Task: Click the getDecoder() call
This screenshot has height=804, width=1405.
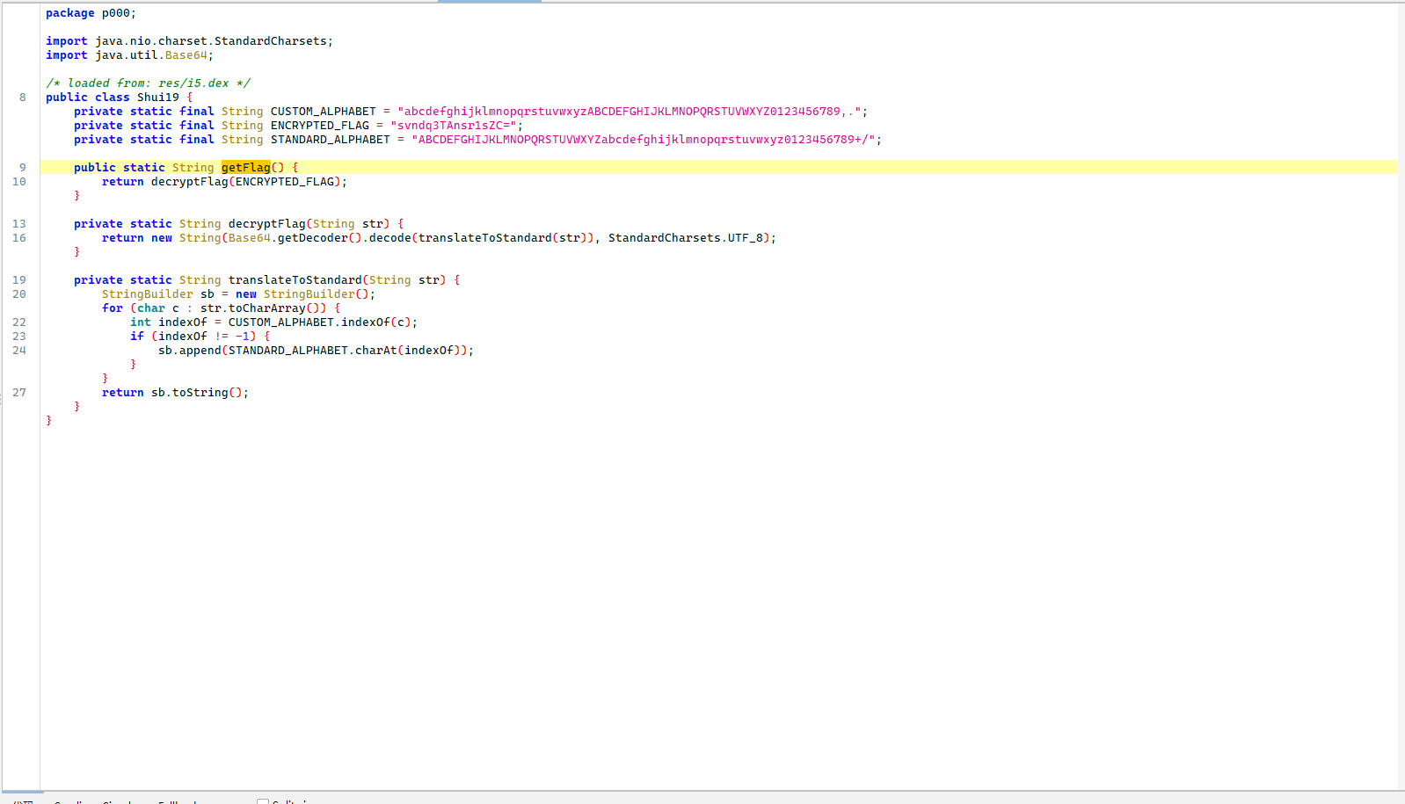Action: [x=320, y=237]
